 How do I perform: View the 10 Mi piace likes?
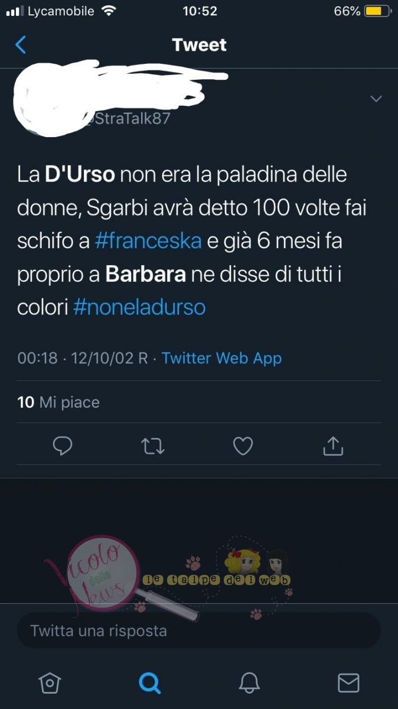[58, 402]
